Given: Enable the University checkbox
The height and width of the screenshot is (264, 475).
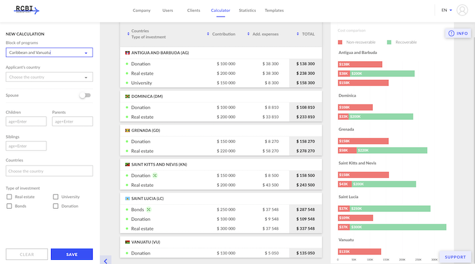Looking at the screenshot, I should 56,197.
